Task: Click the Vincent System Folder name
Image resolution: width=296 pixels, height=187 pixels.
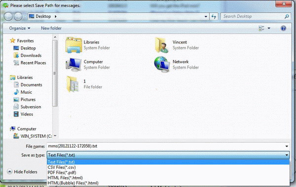Action: (180, 42)
